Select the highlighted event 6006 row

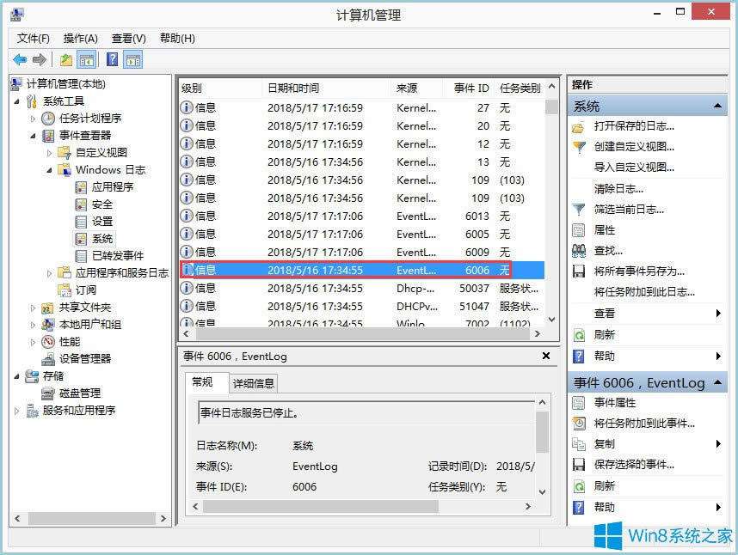pos(344,270)
